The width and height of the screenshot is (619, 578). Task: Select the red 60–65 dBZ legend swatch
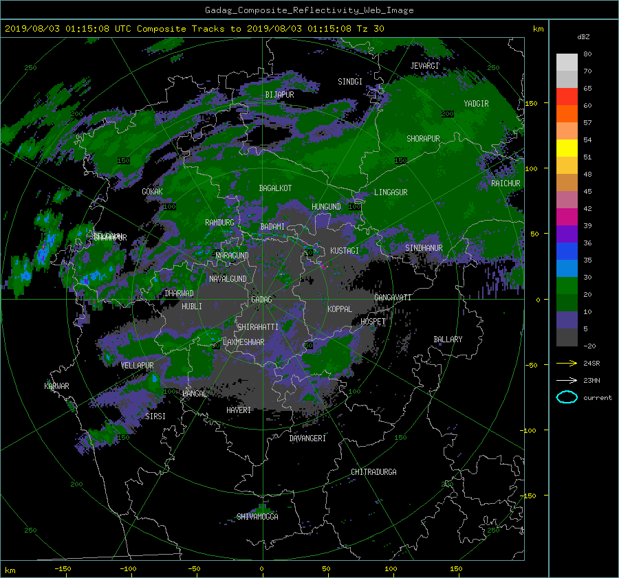point(567,97)
